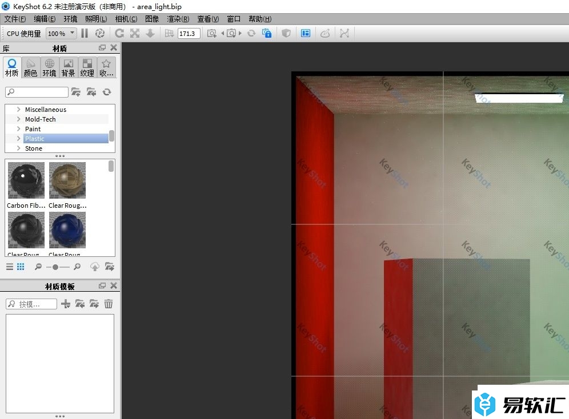This screenshot has height=419, width=569.
Task: Open the 查看 menu
Action: 208,19
